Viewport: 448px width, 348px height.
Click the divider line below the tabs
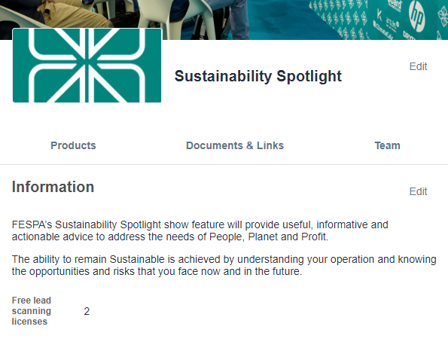(224, 164)
